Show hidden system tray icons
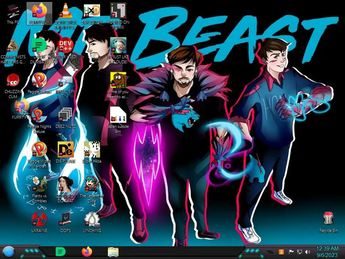 click(x=271, y=252)
